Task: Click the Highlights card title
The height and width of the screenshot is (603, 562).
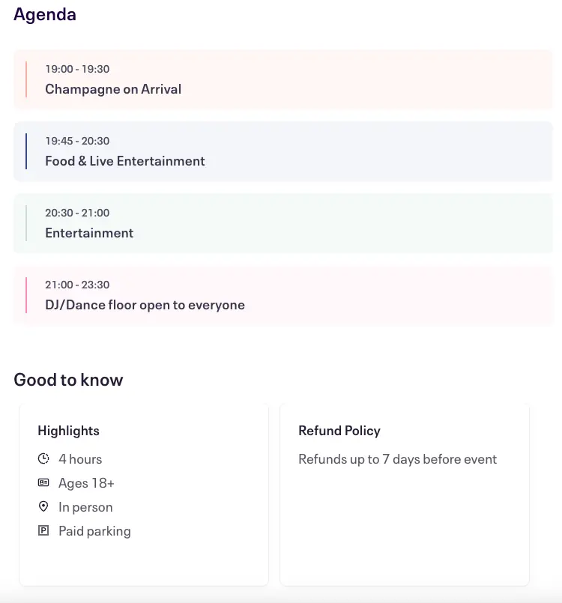Action: coord(68,431)
